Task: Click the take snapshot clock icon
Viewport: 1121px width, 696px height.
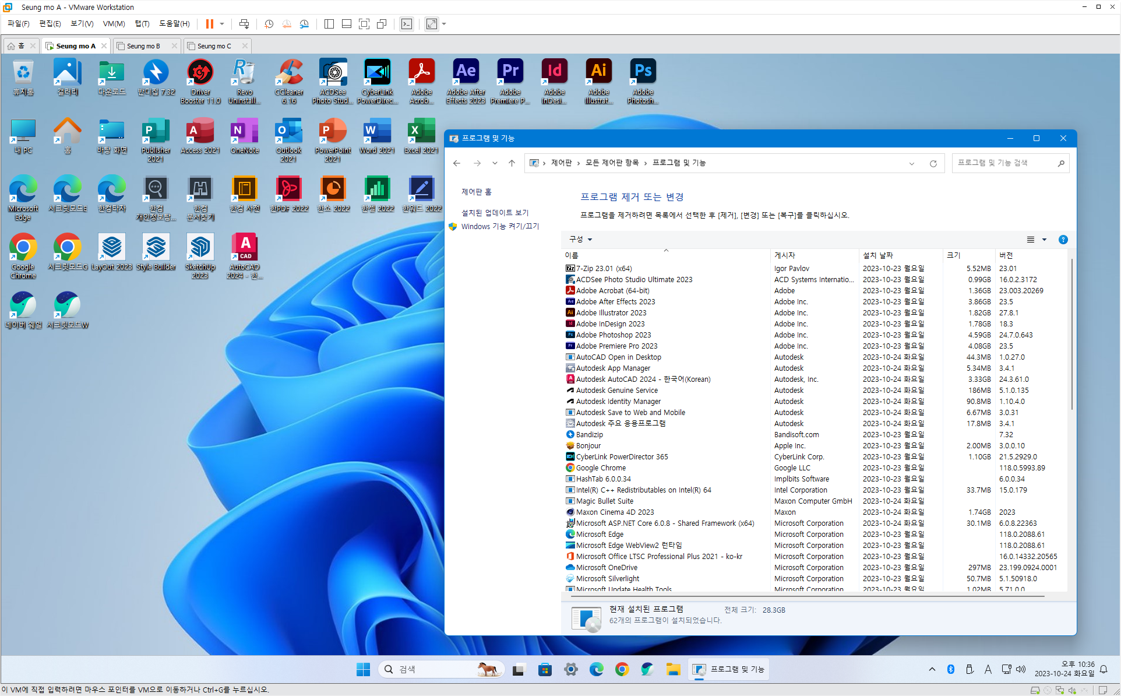Action: pyautogui.click(x=269, y=24)
